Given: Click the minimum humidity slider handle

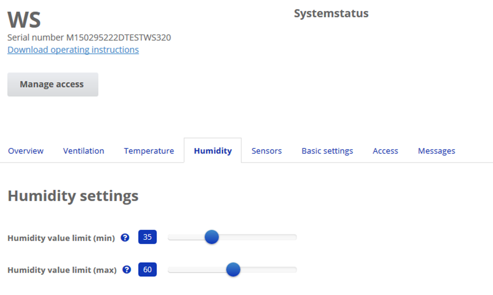Looking at the screenshot, I should (212, 237).
